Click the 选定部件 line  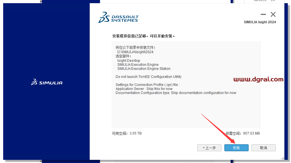tap(123, 56)
